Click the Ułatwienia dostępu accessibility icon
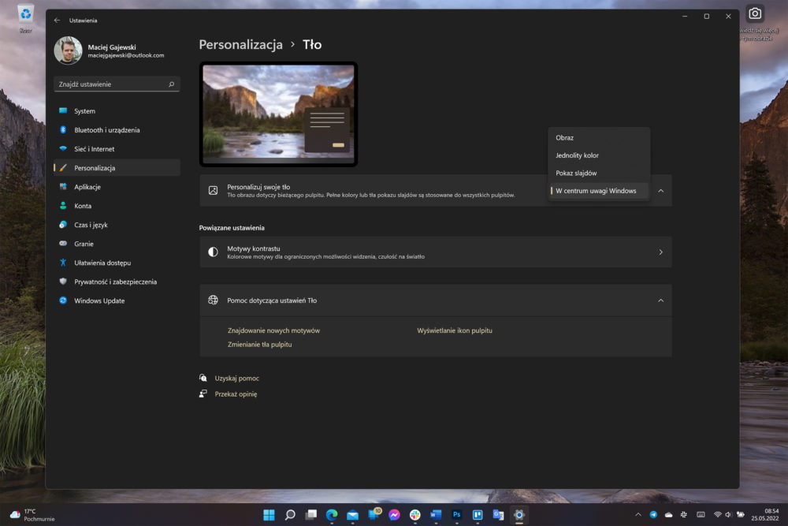 [63, 263]
